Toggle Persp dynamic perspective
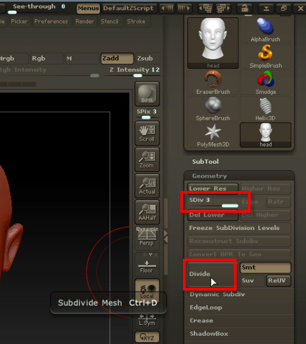 point(147,238)
